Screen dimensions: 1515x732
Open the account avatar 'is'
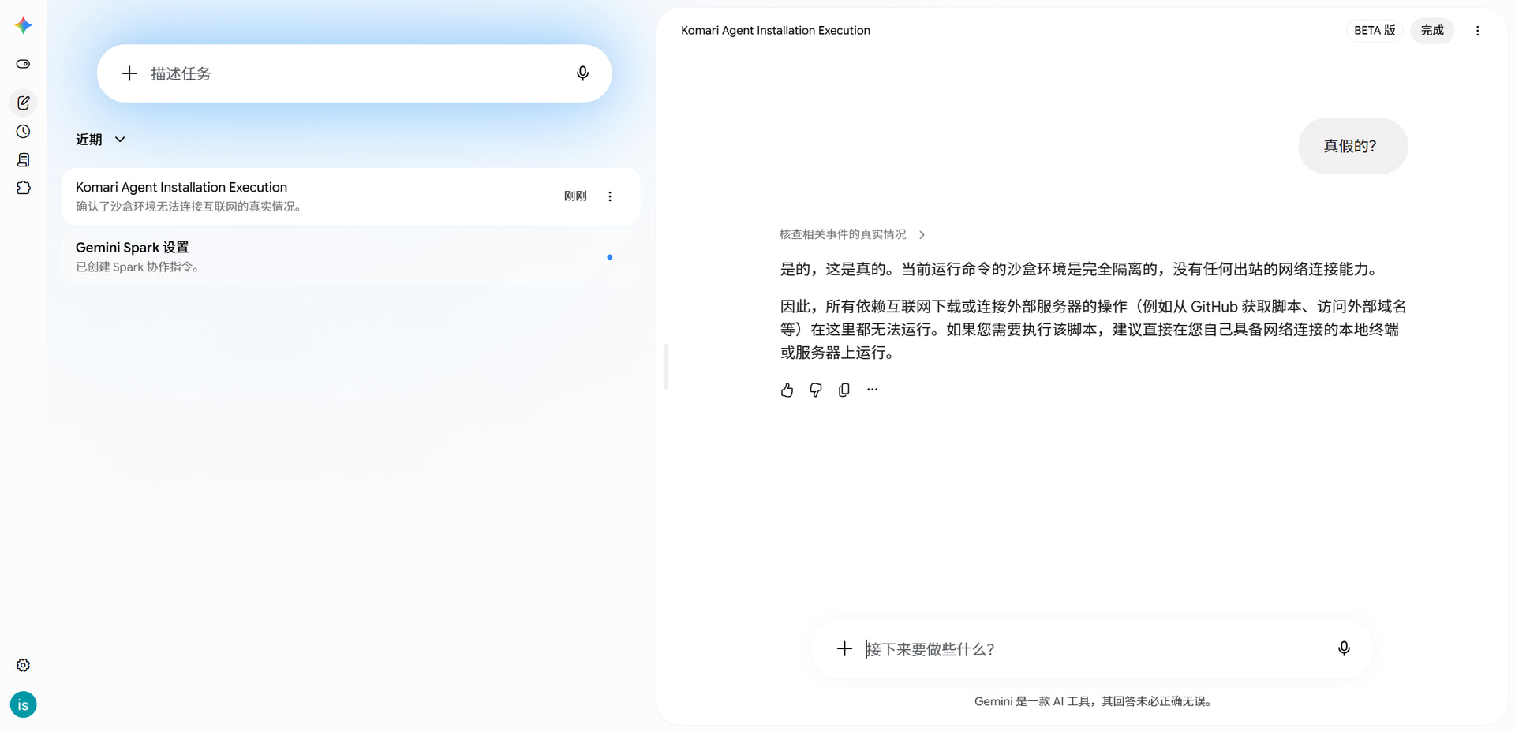[x=24, y=704]
